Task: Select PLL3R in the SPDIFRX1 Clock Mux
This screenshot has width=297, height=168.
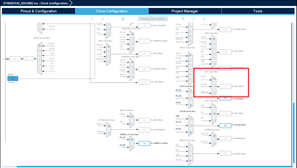Action: point(132,44)
